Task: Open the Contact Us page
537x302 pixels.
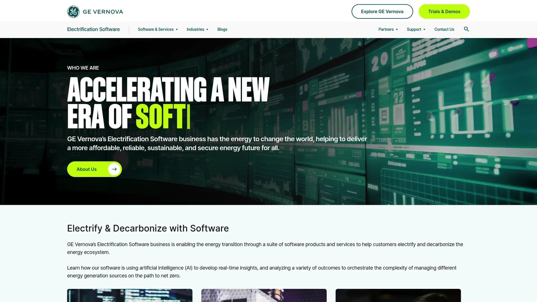Action: [444, 29]
